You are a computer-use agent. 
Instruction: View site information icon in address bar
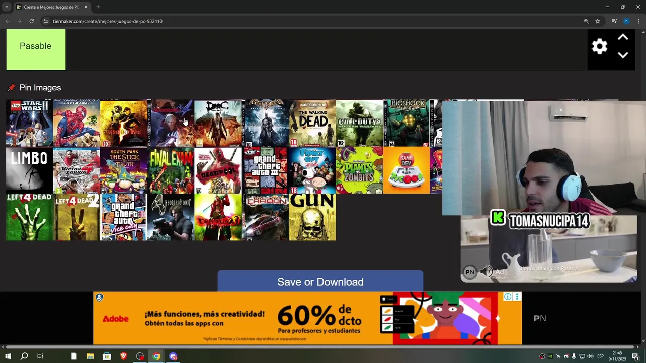(x=46, y=21)
